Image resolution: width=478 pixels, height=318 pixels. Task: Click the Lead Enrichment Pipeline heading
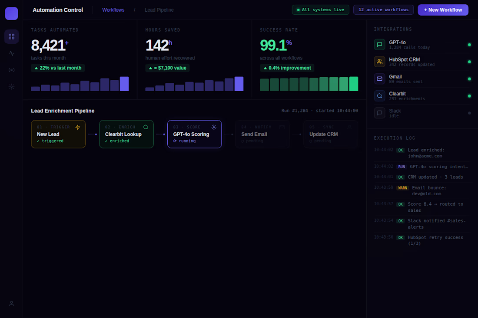63,111
